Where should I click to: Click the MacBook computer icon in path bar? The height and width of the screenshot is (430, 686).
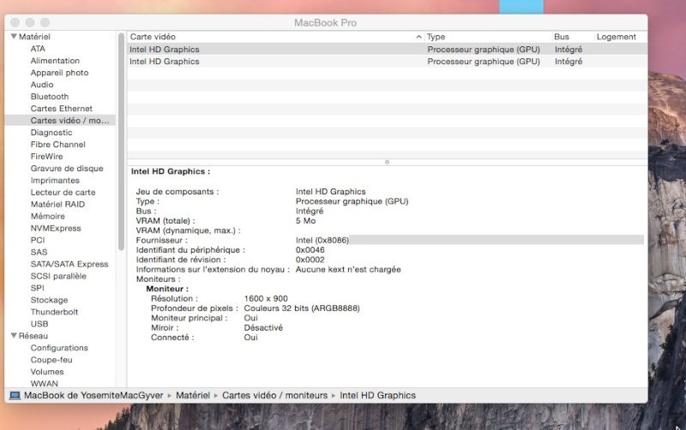coord(15,396)
